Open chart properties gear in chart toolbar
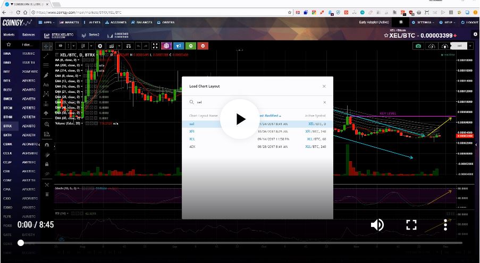Viewport: 480px width, 263px height. [x=100, y=46]
